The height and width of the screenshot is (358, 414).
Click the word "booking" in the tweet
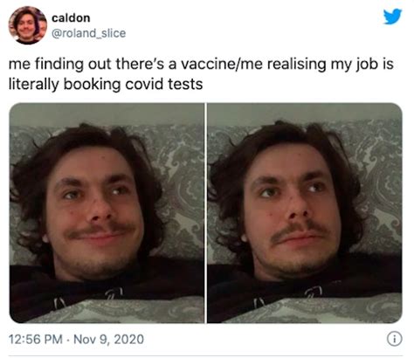coord(92,85)
